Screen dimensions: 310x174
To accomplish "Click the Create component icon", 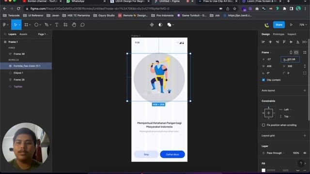I will tap(152, 25).
